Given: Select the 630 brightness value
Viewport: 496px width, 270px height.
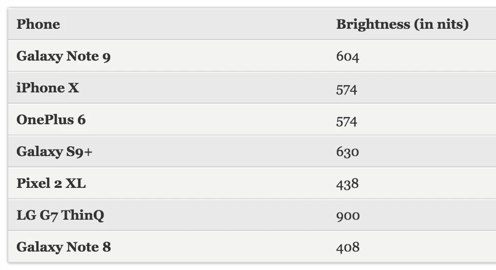Looking at the screenshot, I should (347, 152).
